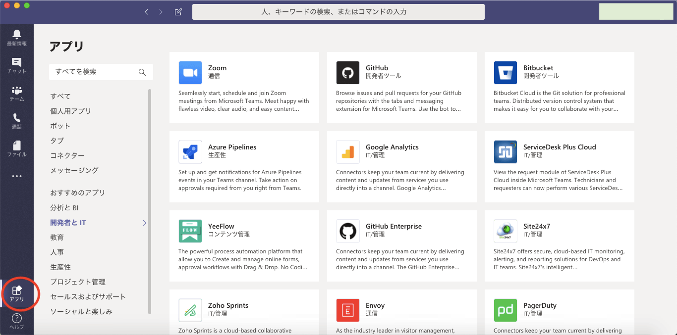Click the Site24x7 app icon
Image resolution: width=677 pixels, height=335 pixels.
(506, 231)
